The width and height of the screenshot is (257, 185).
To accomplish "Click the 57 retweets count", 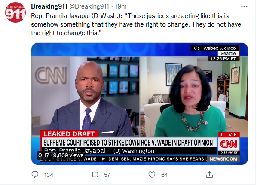I will (x=107, y=175).
